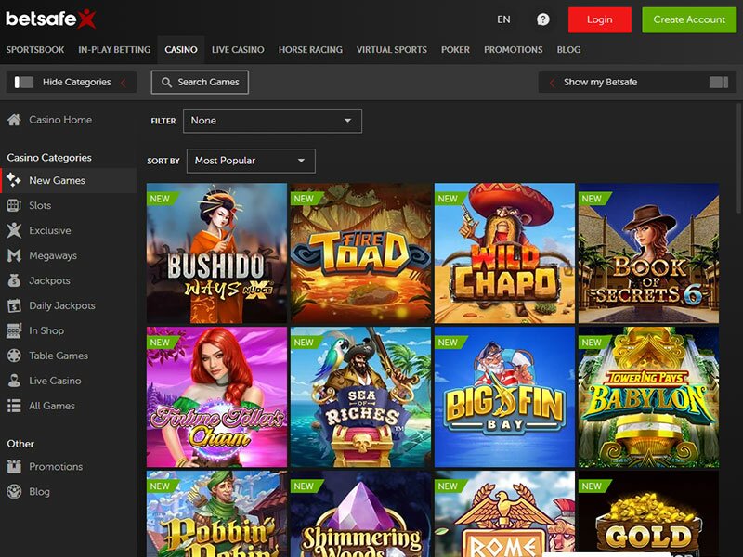743x557 pixels.
Task: Click the Jackpots icon in the sidebar
Action: pos(12,280)
